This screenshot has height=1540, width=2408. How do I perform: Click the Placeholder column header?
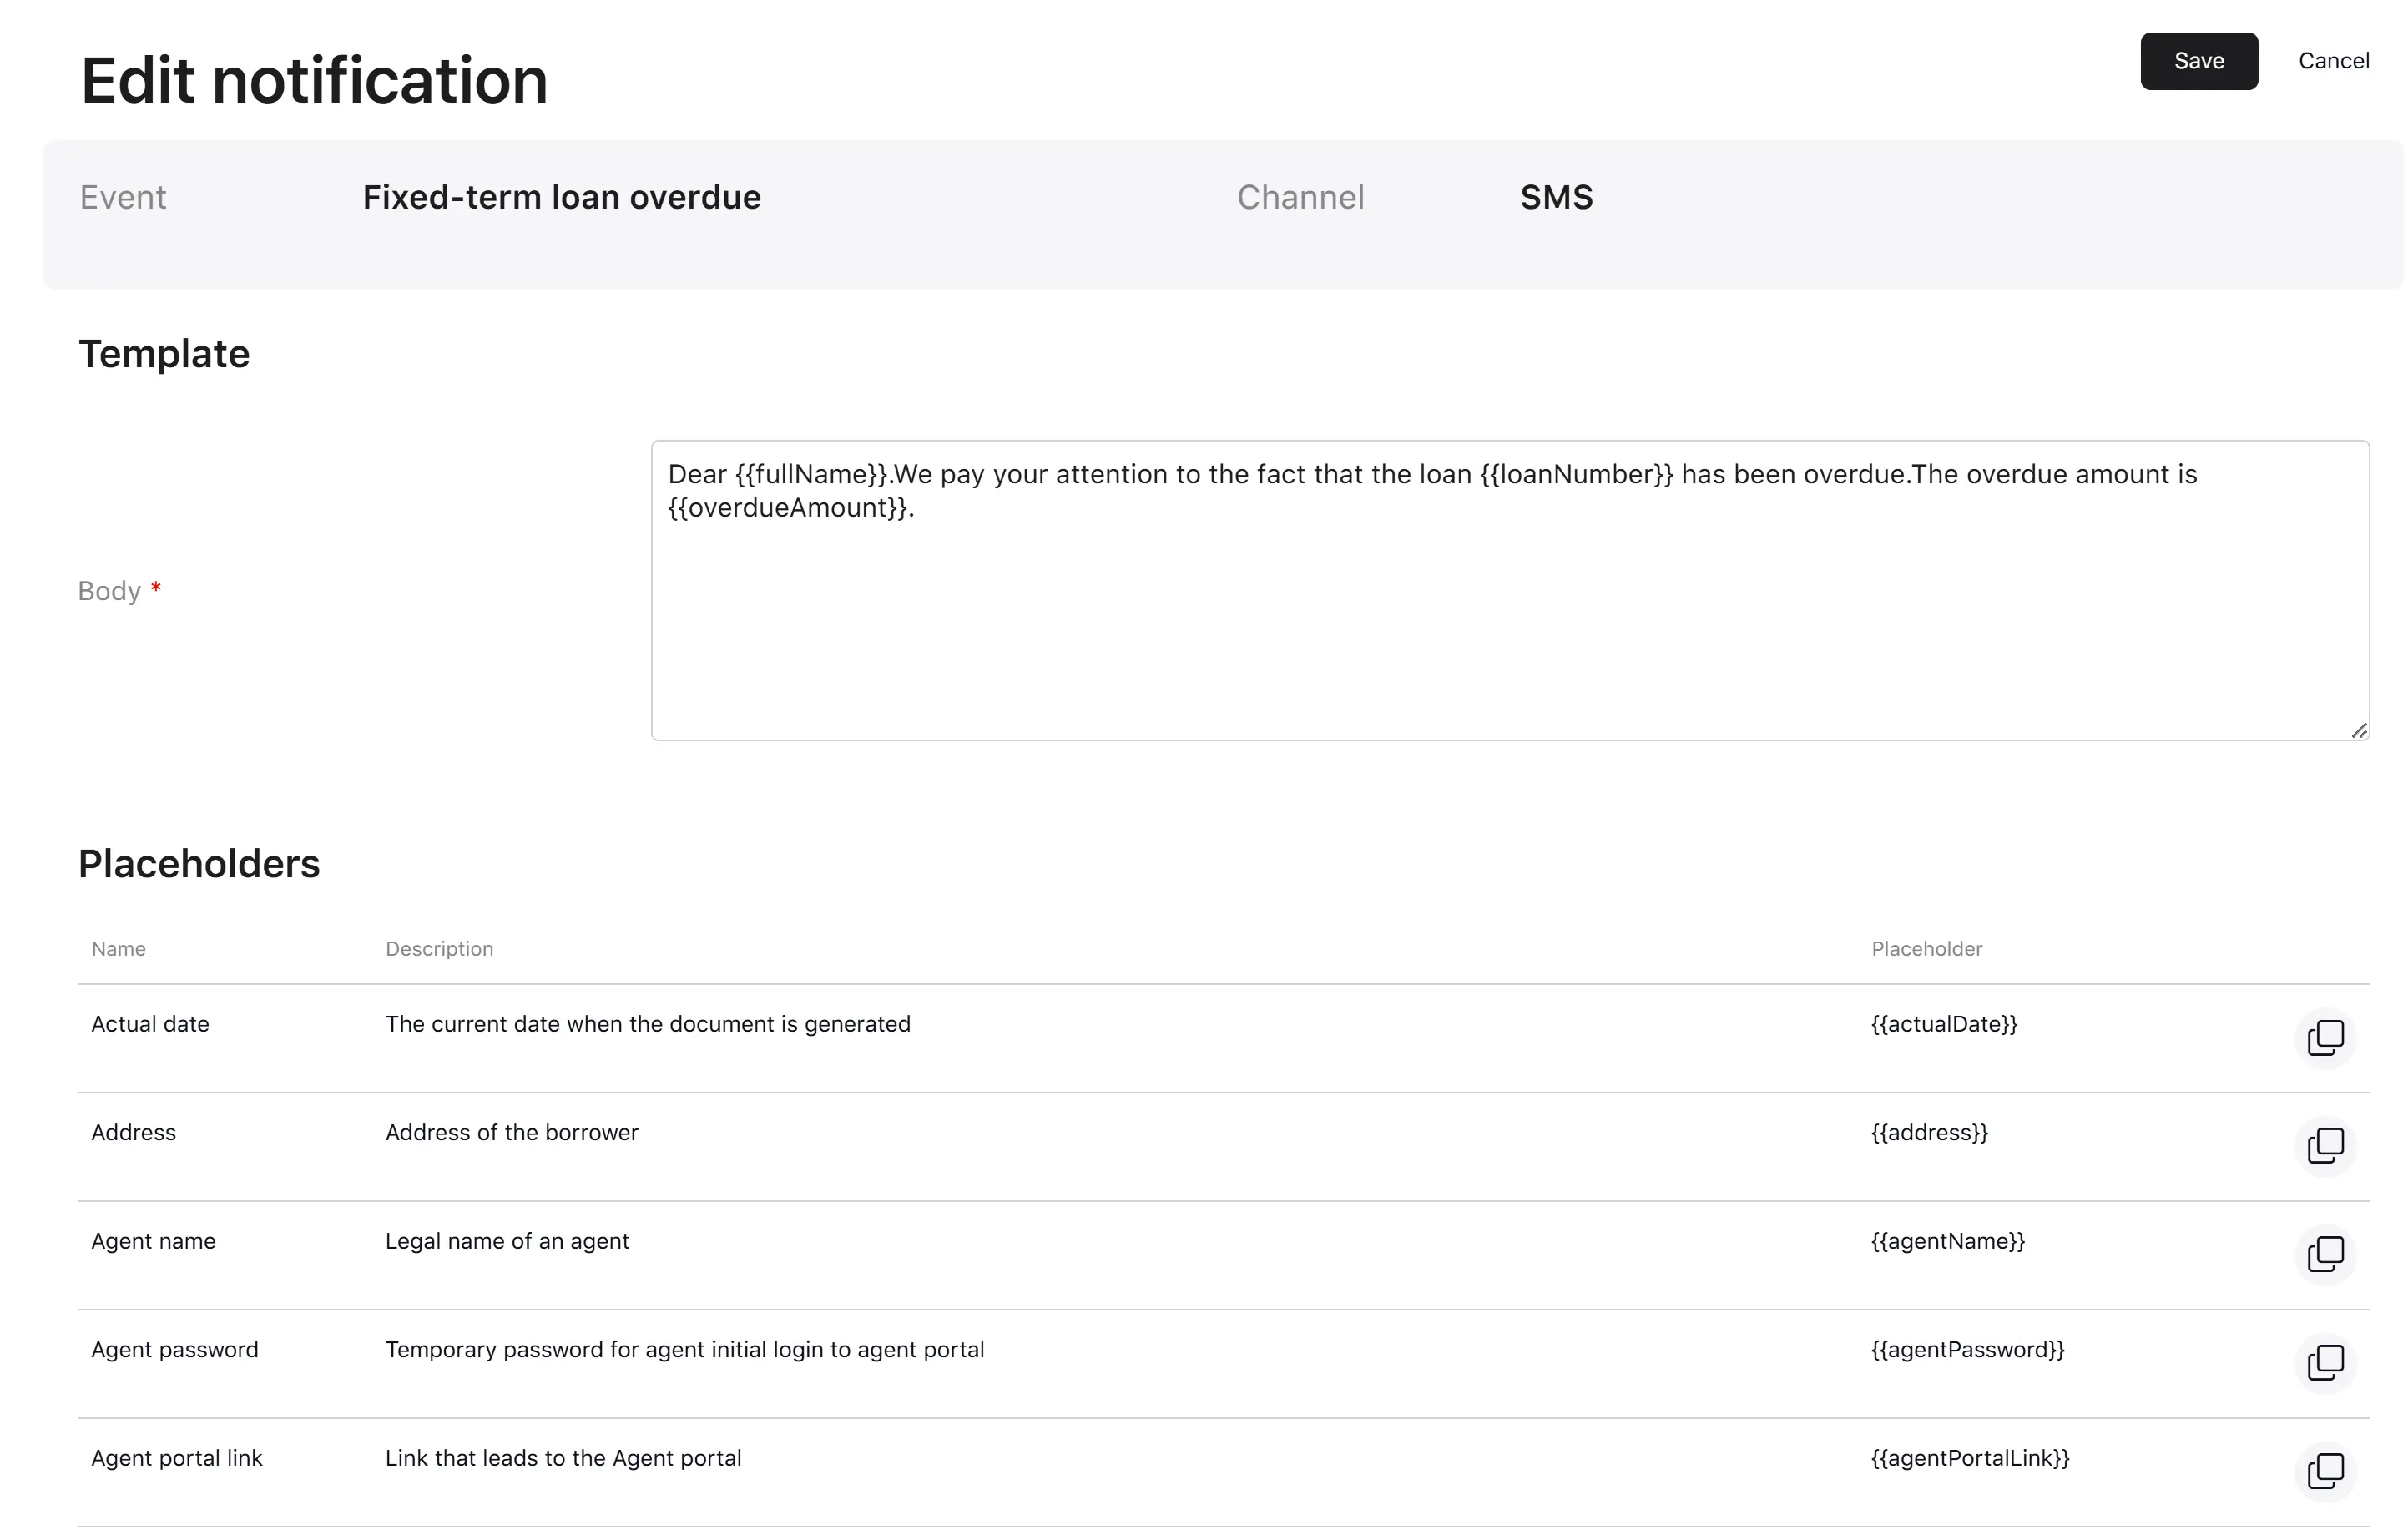pyautogui.click(x=1926, y=949)
